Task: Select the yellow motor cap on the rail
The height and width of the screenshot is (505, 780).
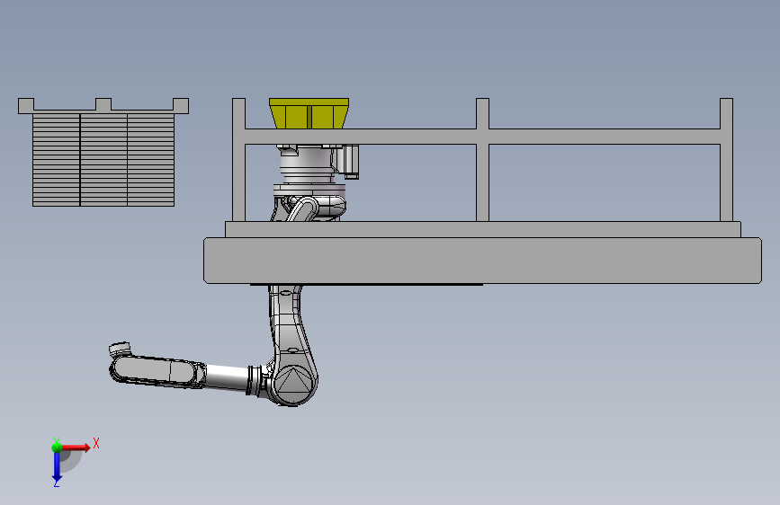Action: pos(309,113)
